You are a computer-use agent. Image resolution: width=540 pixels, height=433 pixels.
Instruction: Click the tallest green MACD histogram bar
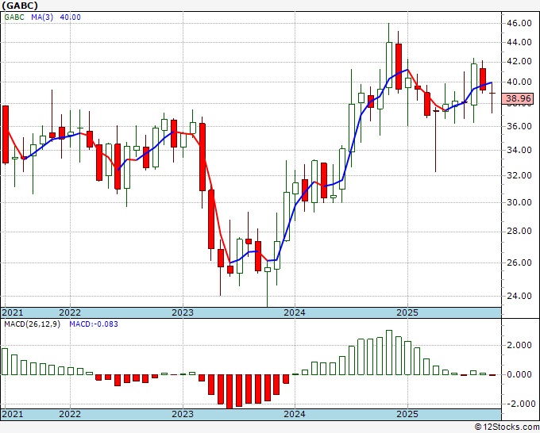click(389, 352)
